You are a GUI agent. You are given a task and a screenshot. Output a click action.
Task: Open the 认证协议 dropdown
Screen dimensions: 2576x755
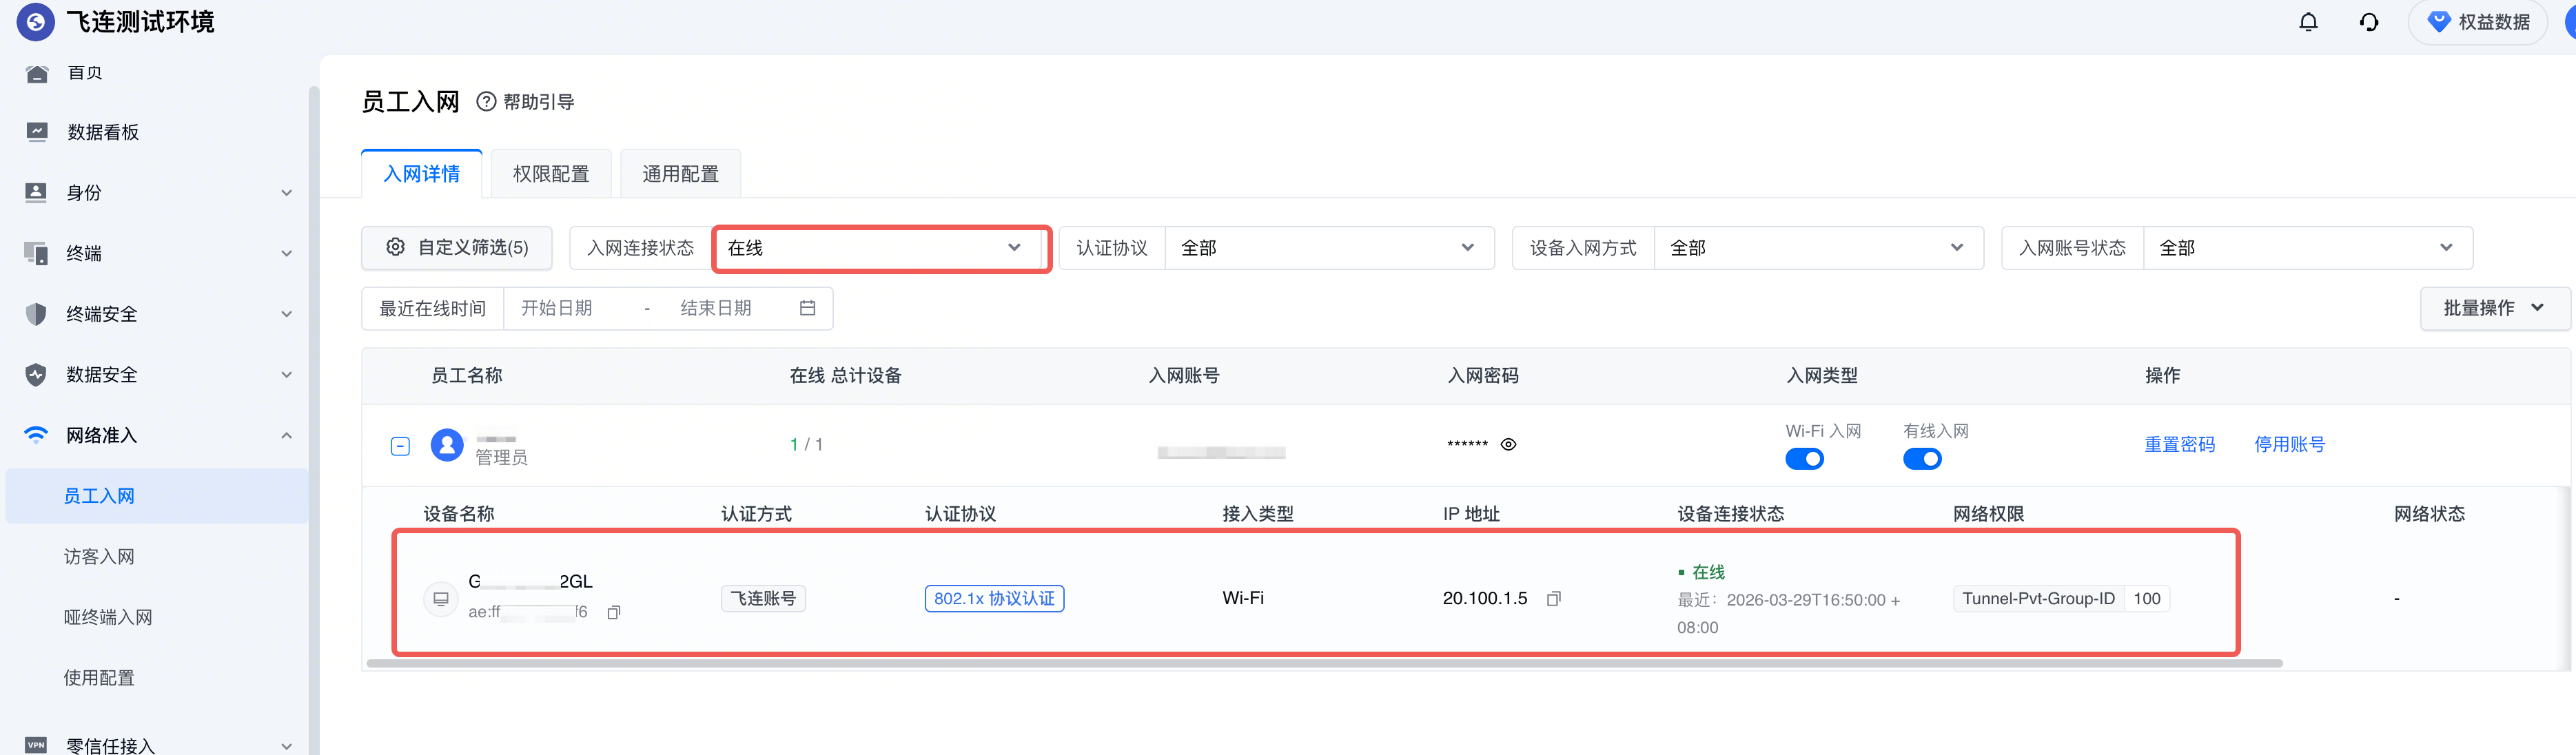[1329, 248]
